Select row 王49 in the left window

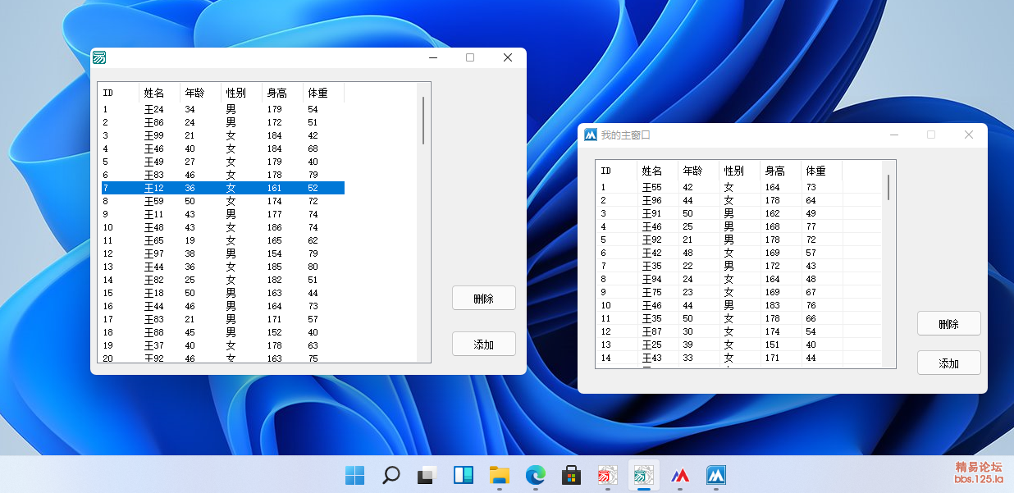pos(222,162)
